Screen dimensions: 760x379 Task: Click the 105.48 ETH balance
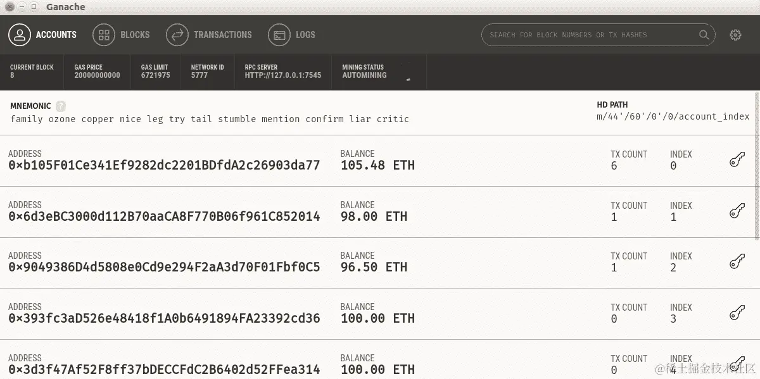point(377,165)
